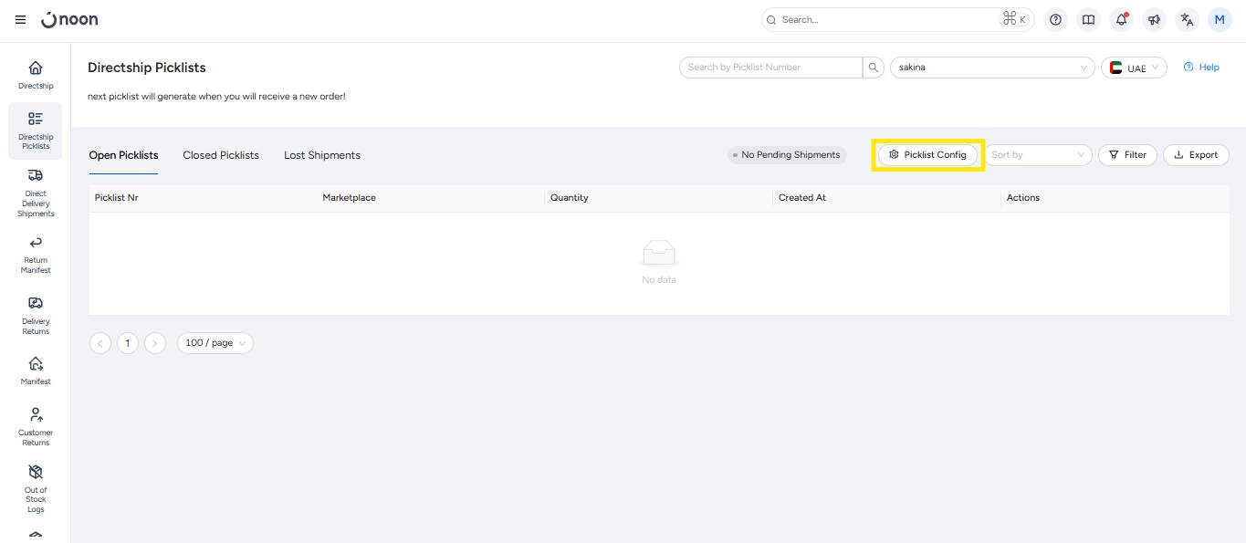
Task: Open Direct Delivery Shipments in sidebar
Action: click(x=36, y=193)
